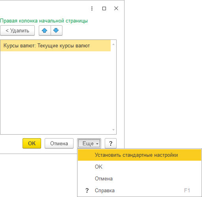Click Правая колонка начальной страницы heading
Screen dimensions: 202x197
point(44,21)
